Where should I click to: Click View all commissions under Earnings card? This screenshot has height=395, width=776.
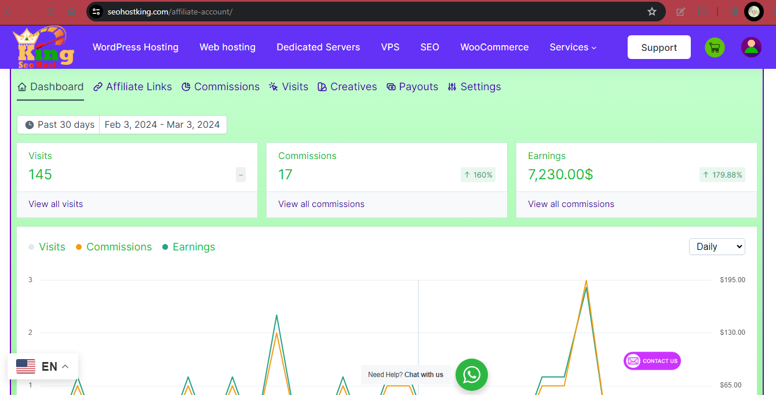(571, 204)
